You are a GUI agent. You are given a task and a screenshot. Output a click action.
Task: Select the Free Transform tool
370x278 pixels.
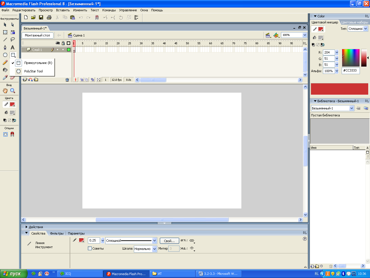[x=5, y=32]
